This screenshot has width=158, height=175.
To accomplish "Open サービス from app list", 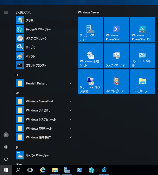I will click(x=44, y=47).
